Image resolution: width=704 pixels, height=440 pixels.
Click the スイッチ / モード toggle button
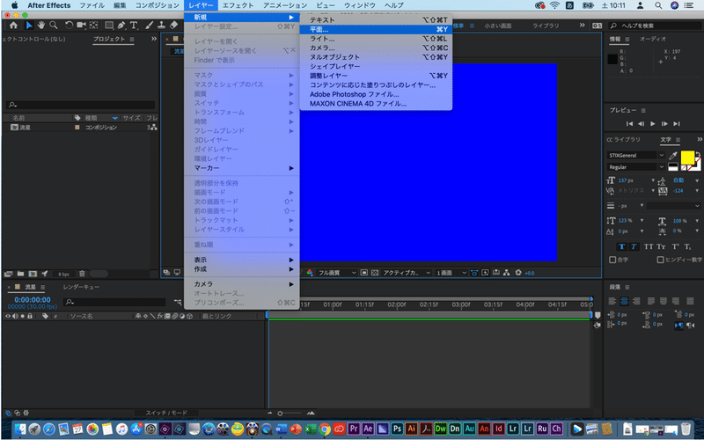[166, 413]
